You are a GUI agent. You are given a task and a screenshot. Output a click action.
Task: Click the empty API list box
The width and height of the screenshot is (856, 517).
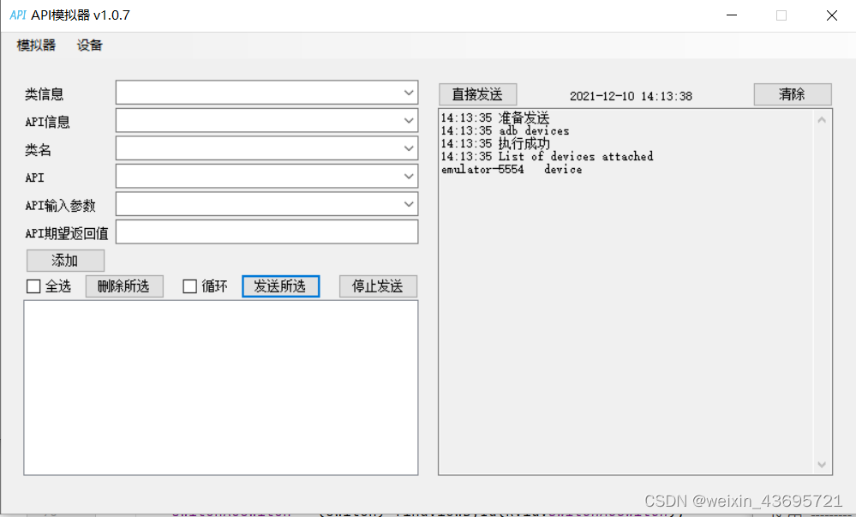pyautogui.click(x=221, y=388)
